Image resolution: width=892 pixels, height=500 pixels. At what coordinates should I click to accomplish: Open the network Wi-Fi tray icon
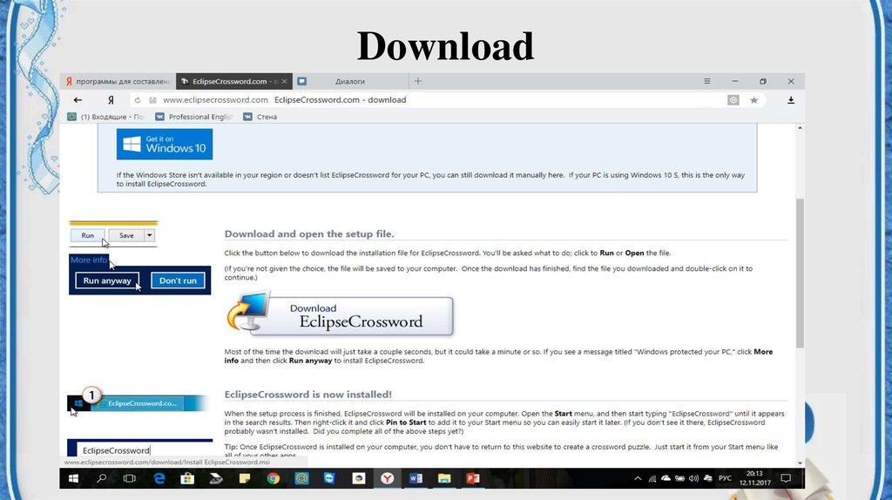[x=652, y=478]
